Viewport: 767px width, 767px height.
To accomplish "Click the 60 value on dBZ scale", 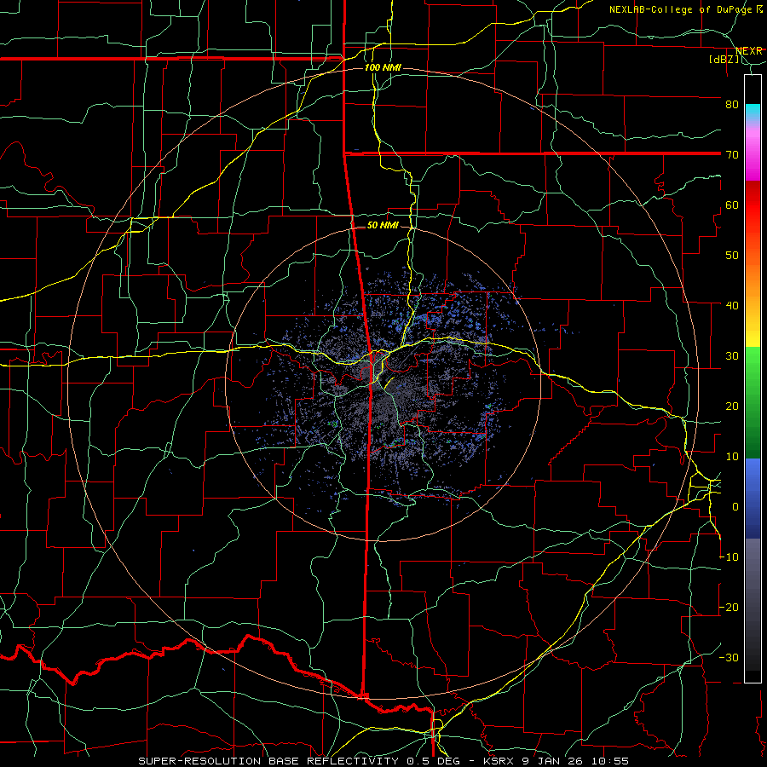I will click(732, 205).
